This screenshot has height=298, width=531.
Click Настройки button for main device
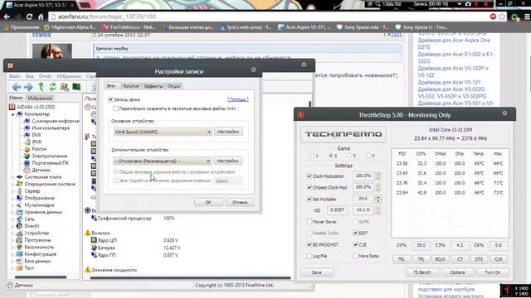coord(228,132)
